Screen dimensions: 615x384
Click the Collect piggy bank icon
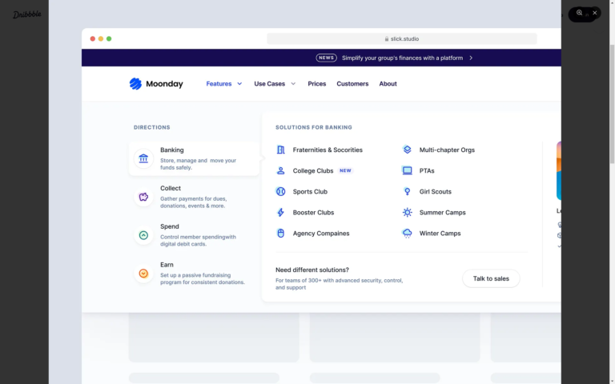[x=143, y=197]
